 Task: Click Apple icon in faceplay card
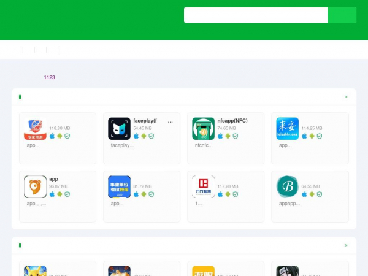[136, 136]
